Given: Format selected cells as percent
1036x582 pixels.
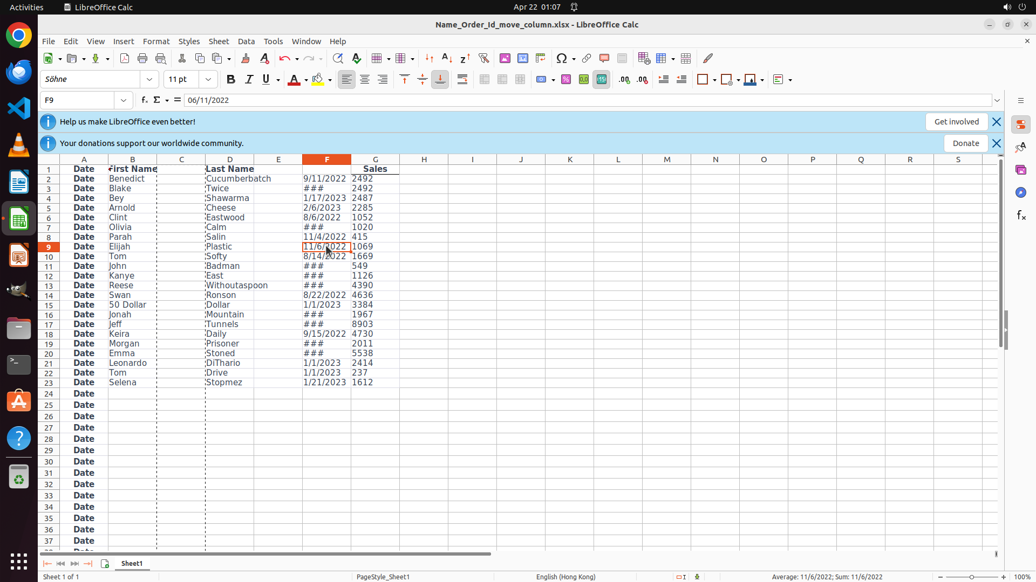Looking at the screenshot, I should tap(565, 80).
